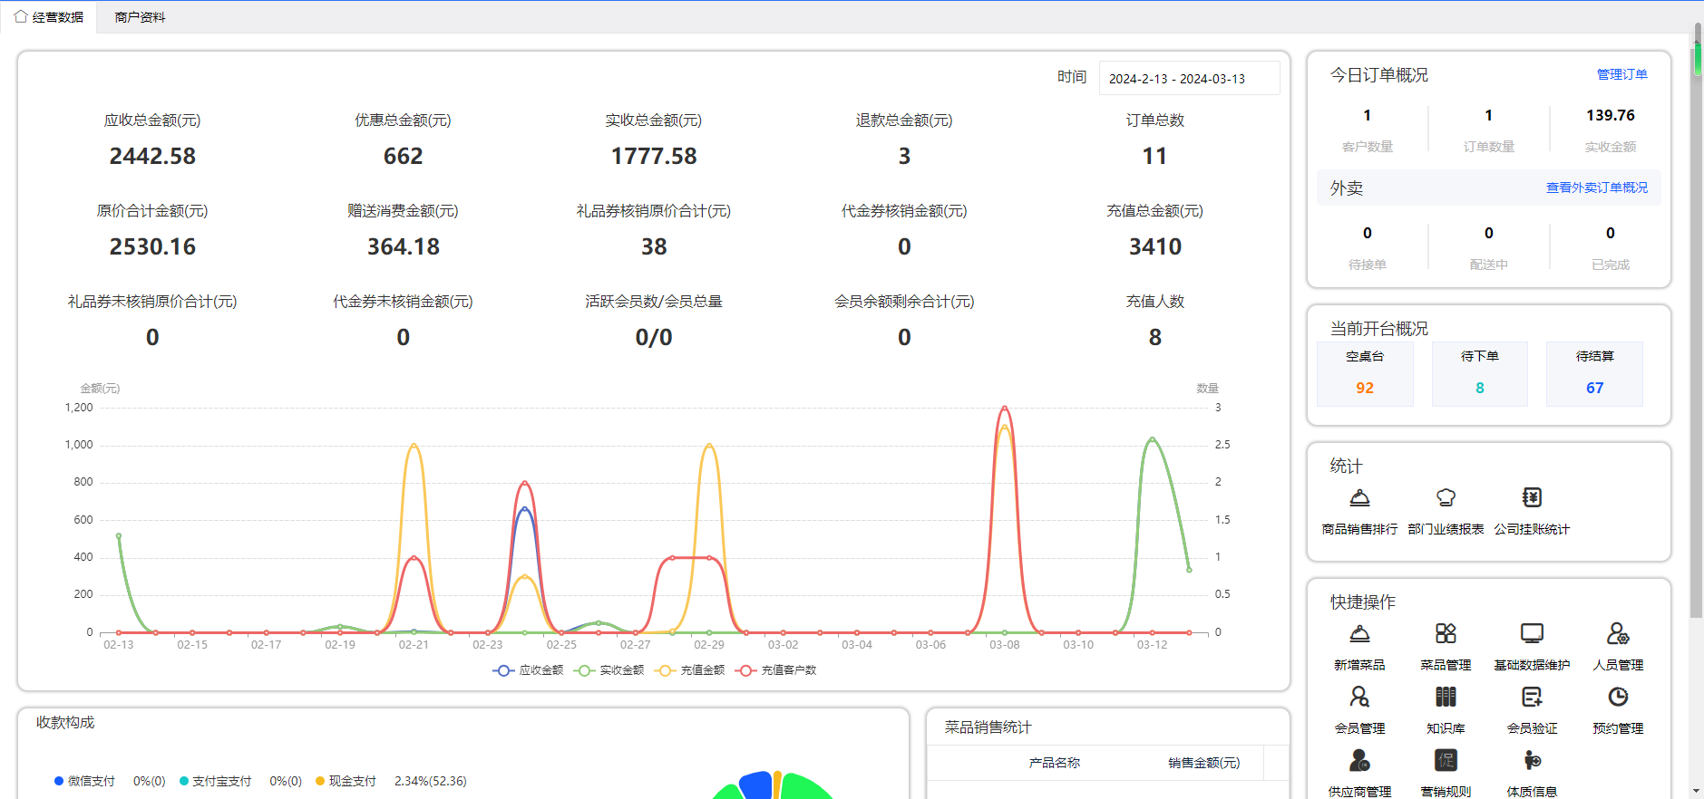
Task: Click 管理订单 link
Action: pyautogui.click(x=1621, y=74)
